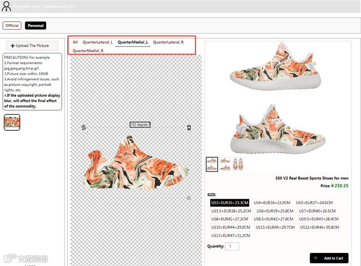
Task: Select the QuarterMedial_L tab
Action: [133, 42]
